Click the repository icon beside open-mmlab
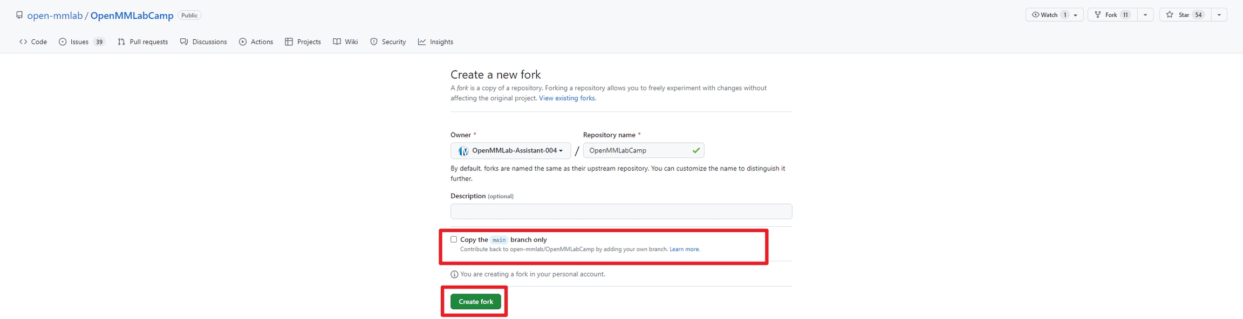 click(x=19, y=15)
